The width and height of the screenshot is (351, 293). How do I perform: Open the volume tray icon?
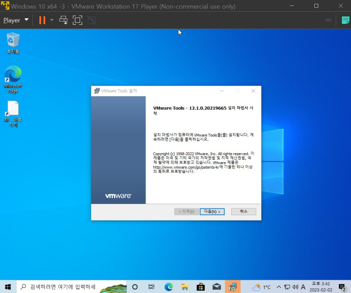point(295,287)
